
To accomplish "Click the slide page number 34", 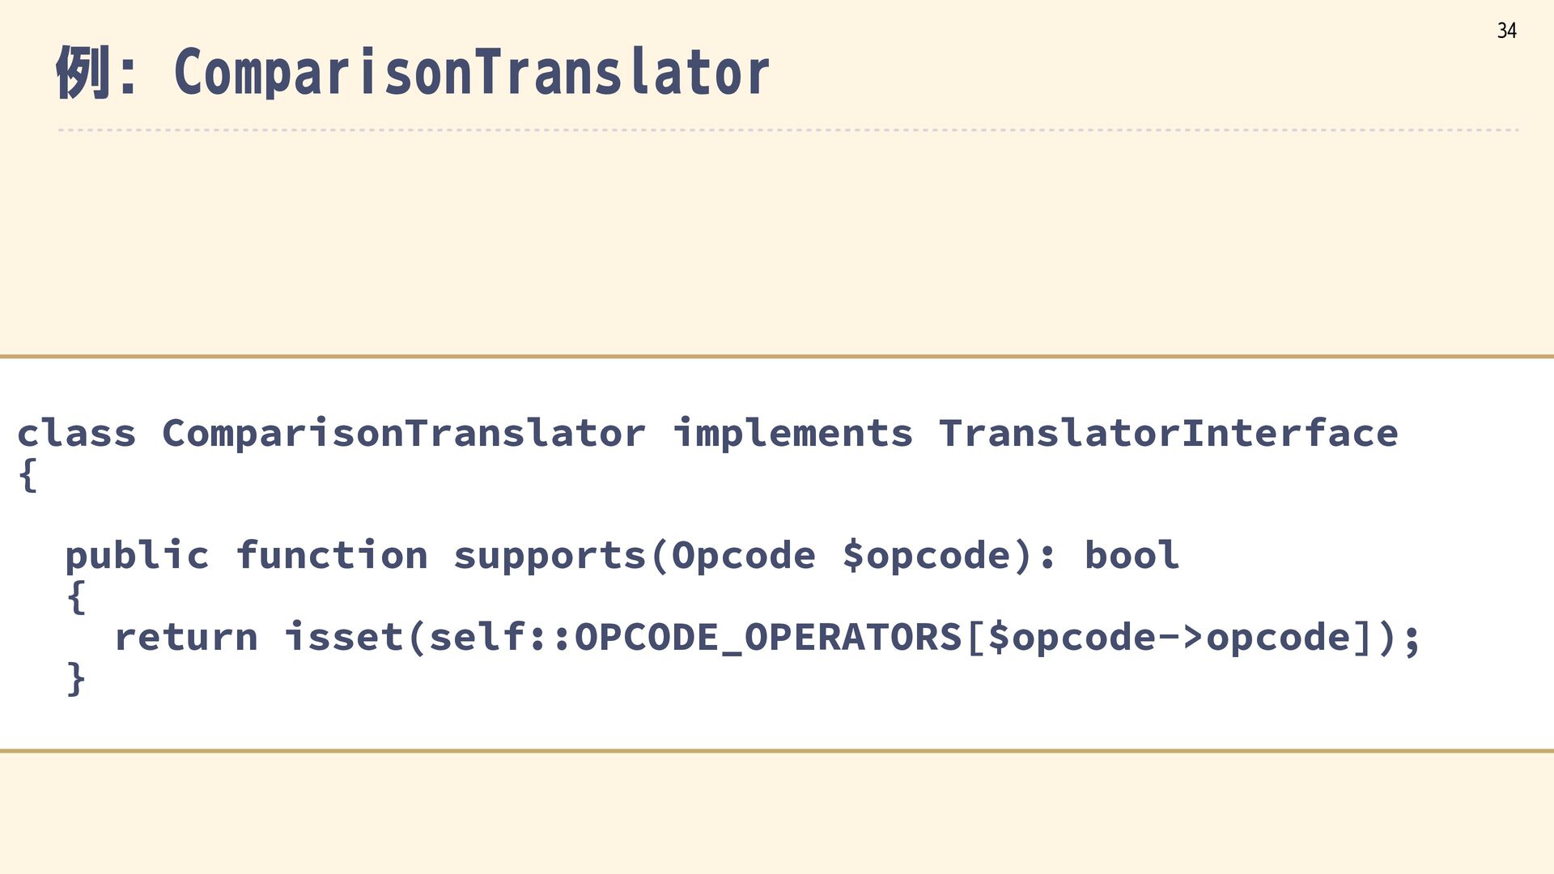I will 1506,31.
